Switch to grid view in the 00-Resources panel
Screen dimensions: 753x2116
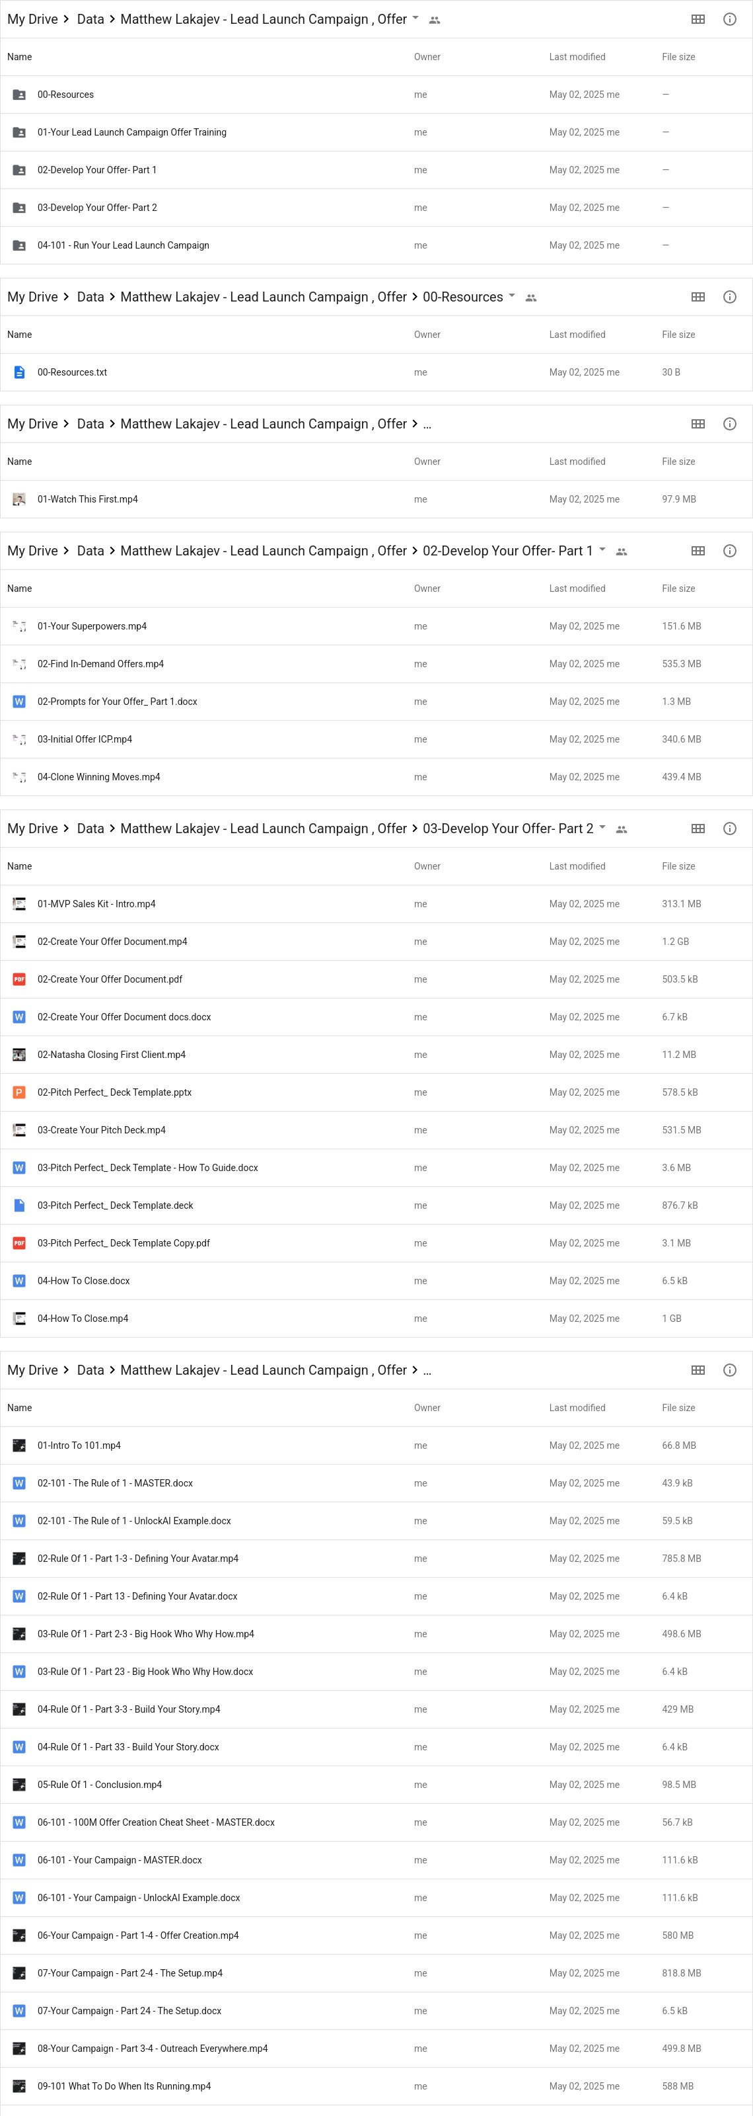coord(698,296)
